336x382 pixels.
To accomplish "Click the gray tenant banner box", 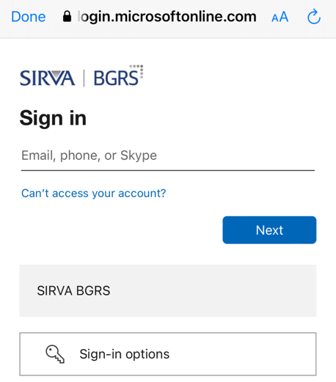I will pyautogui.click(x=168, y=290).
